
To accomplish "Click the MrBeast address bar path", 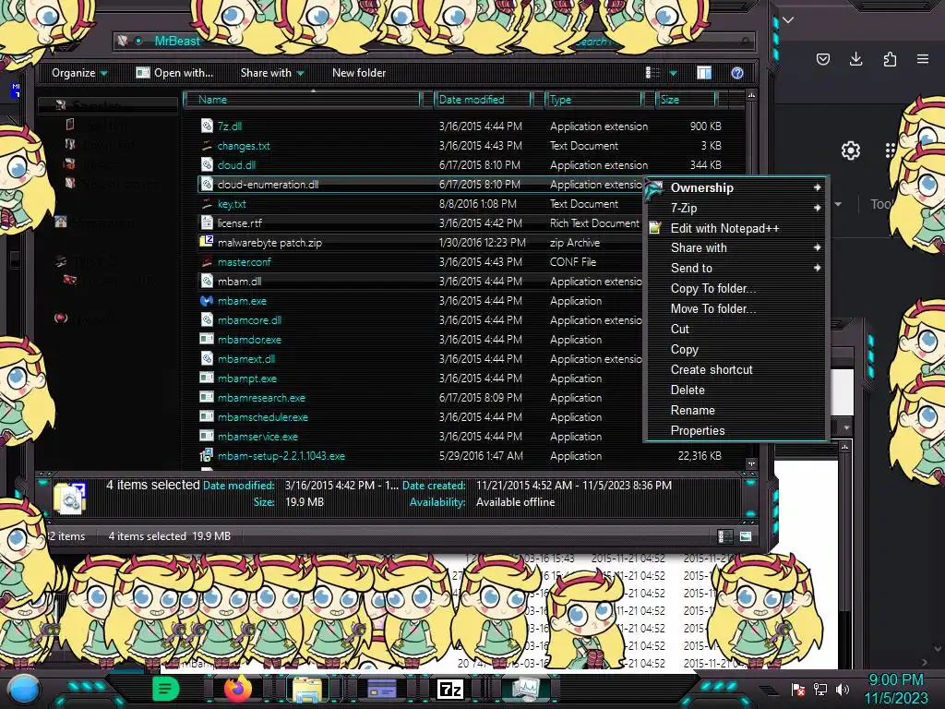I will point(177,41).
